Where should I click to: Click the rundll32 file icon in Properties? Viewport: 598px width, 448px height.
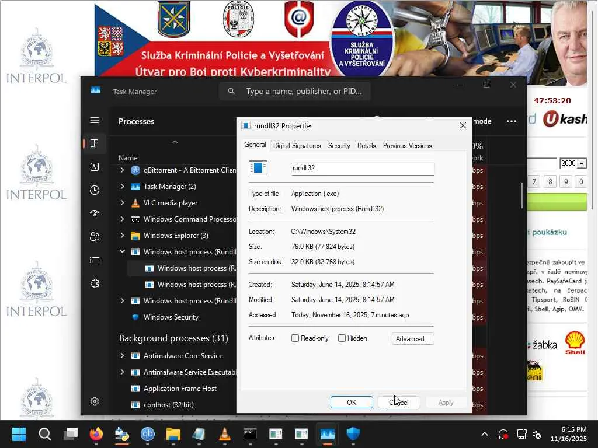click(258, 167)
